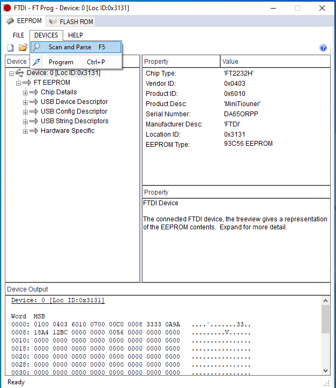336x388 pixels.
Task: Click the Device Output panel header
Action: tap(168, 289)
